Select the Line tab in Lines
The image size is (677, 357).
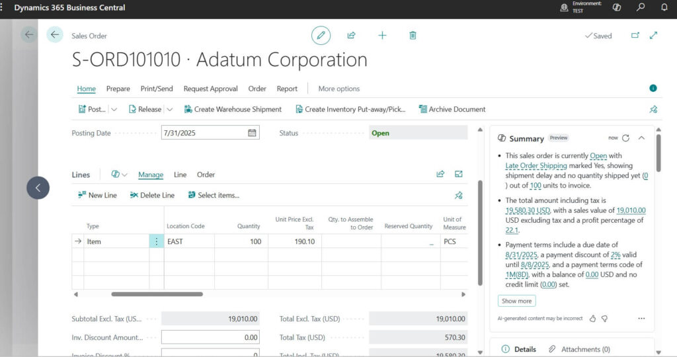point(180,175)
